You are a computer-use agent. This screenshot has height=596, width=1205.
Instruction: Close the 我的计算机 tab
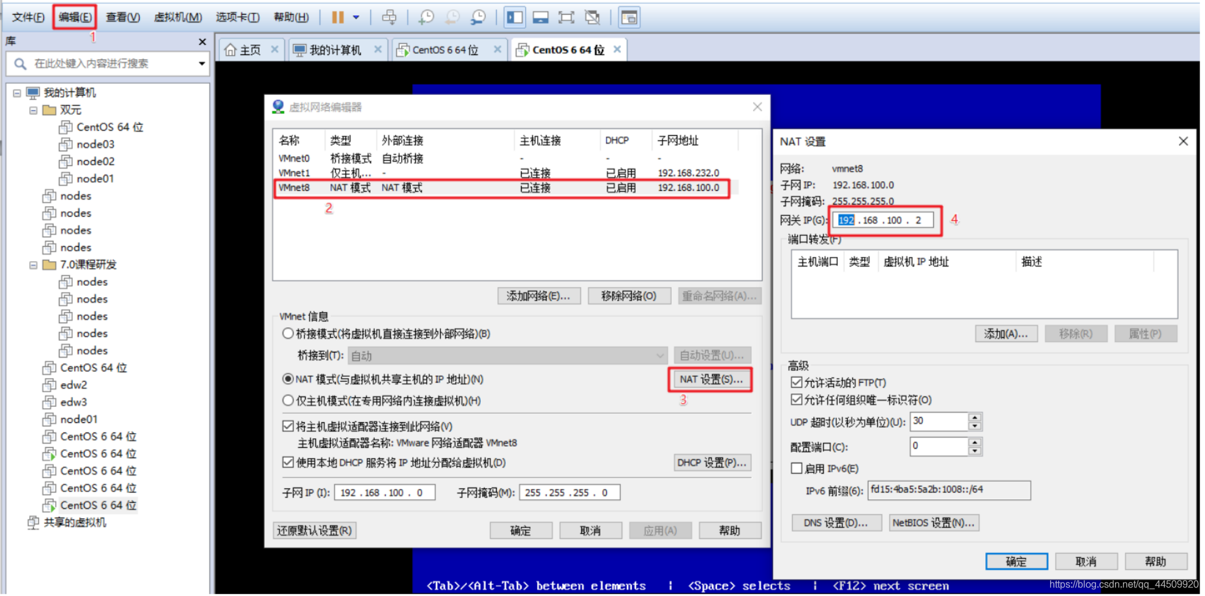tap(378, 50)
